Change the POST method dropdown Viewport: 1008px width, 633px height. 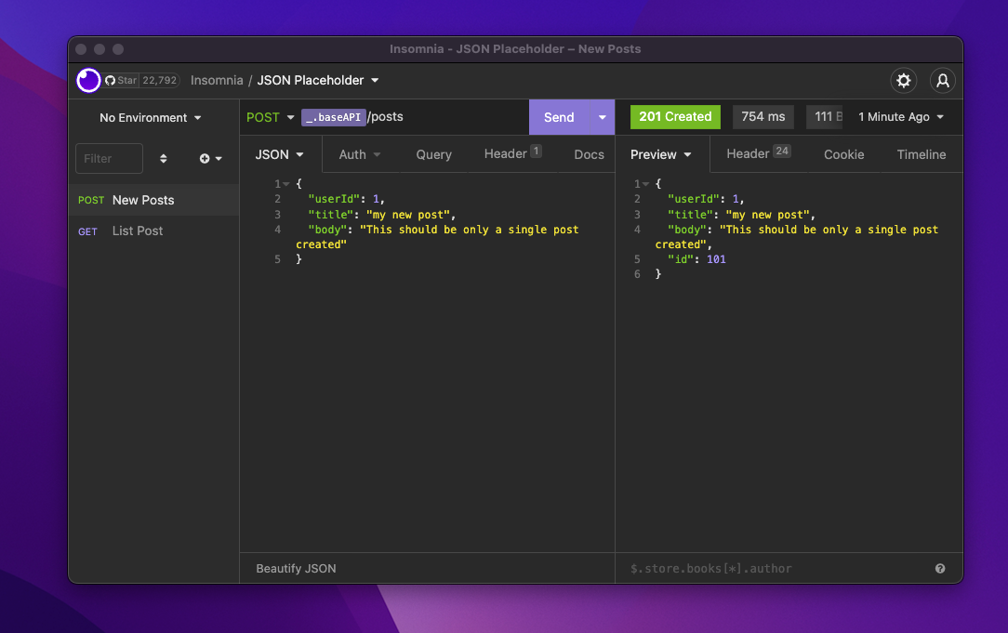(270, 117)
